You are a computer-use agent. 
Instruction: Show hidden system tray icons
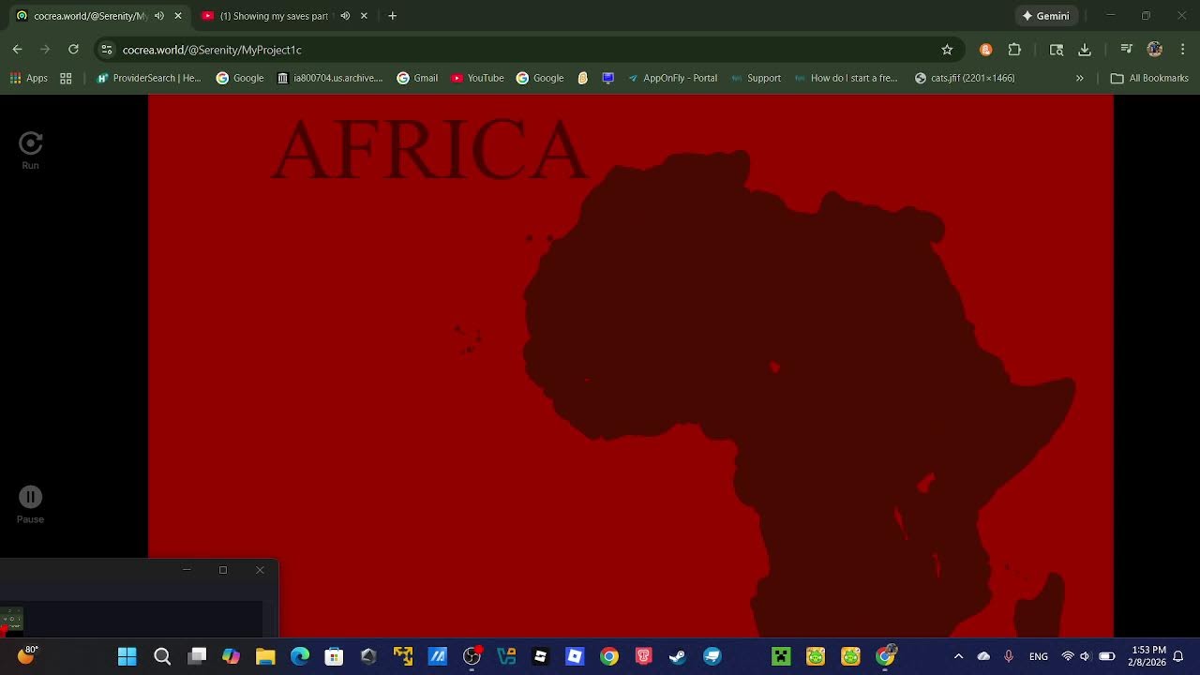coord(958,656)
